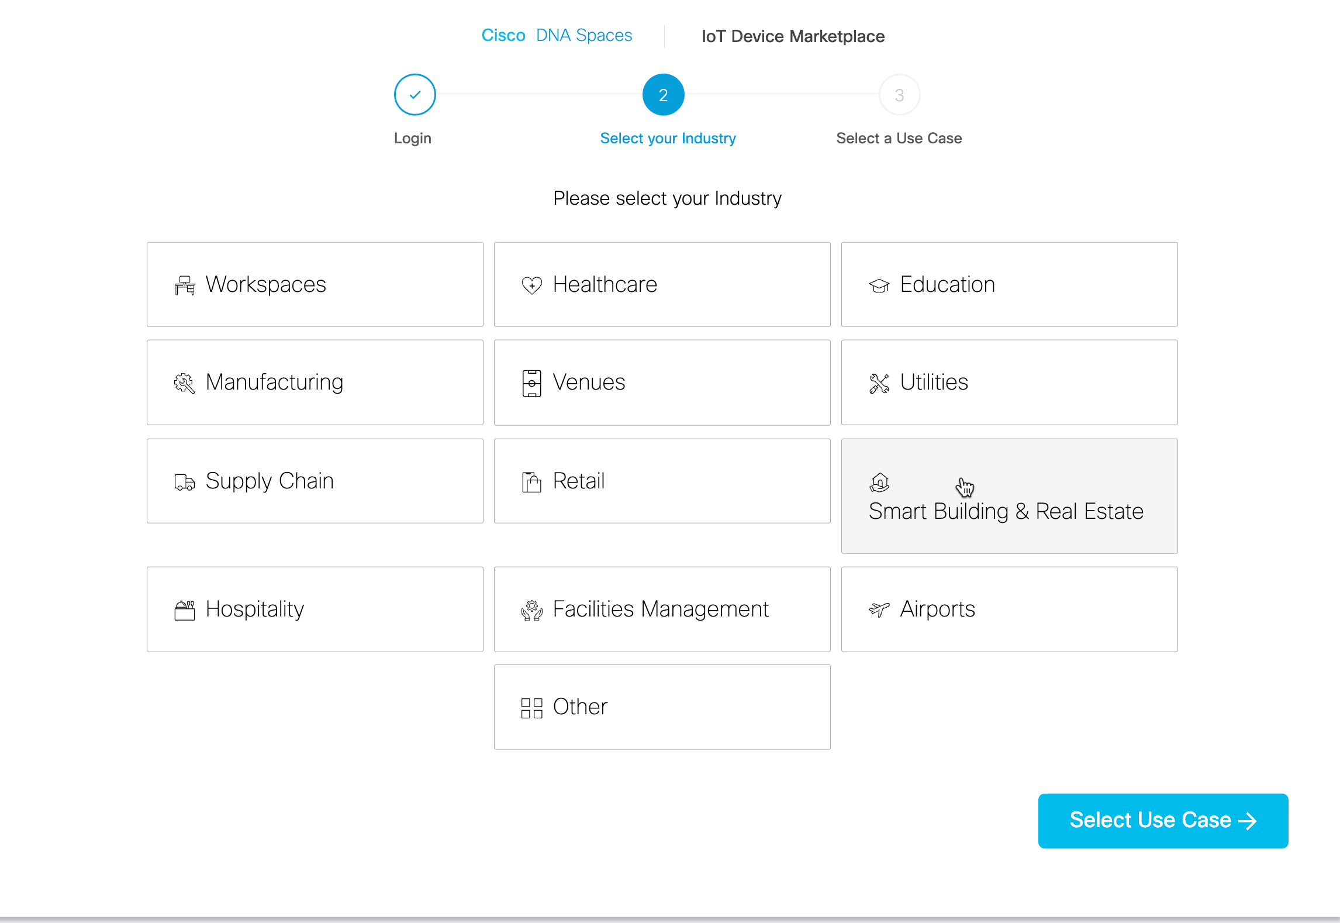Select the Other industry card
The image size is (1340, 923).
pyautogui.click(x=662, y=707)
